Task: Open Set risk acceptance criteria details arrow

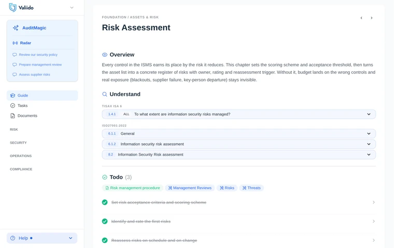Action: [374, 203]
